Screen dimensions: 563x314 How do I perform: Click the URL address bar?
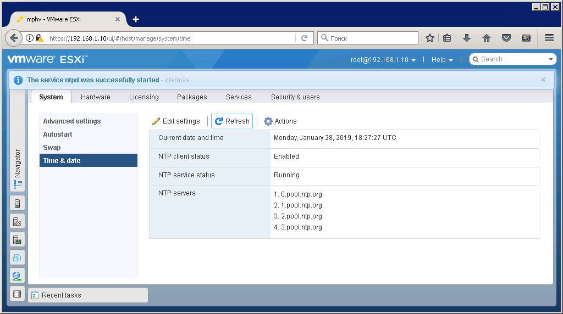172,38
